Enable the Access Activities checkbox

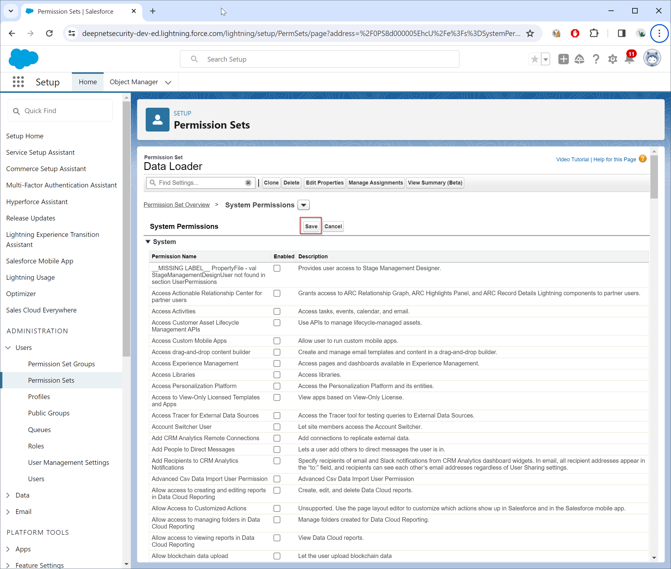tap(277, 311)
